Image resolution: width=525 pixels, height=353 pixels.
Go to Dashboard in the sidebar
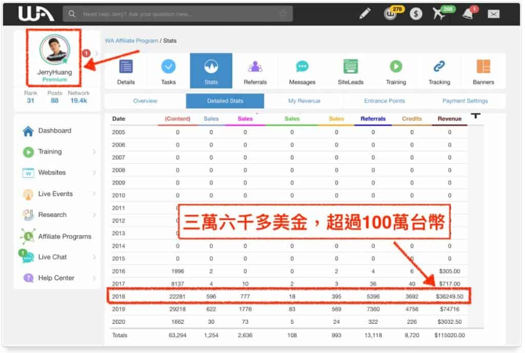pyautogui.click(x=55, y=131)
